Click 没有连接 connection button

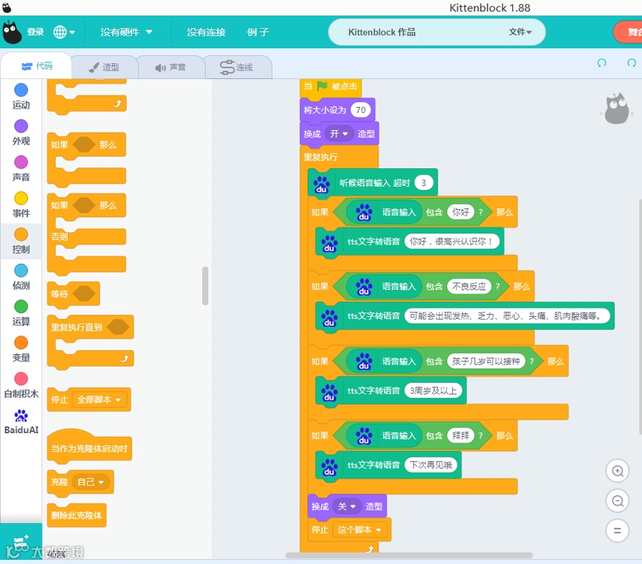(x=206, y=32)
